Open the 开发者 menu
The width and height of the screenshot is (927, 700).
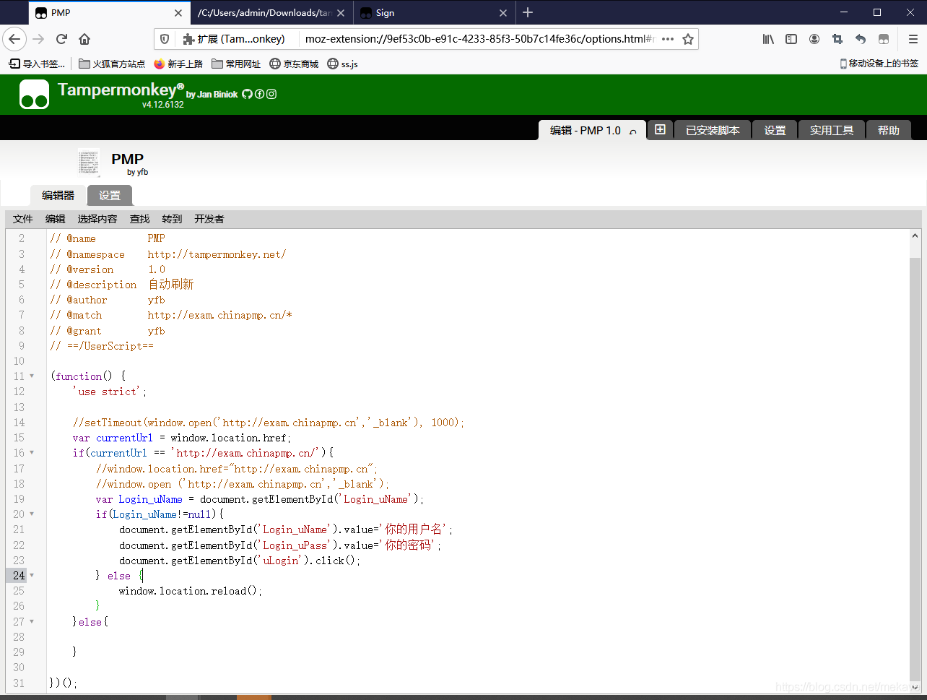pyautogui.click(x=209, y=219)
